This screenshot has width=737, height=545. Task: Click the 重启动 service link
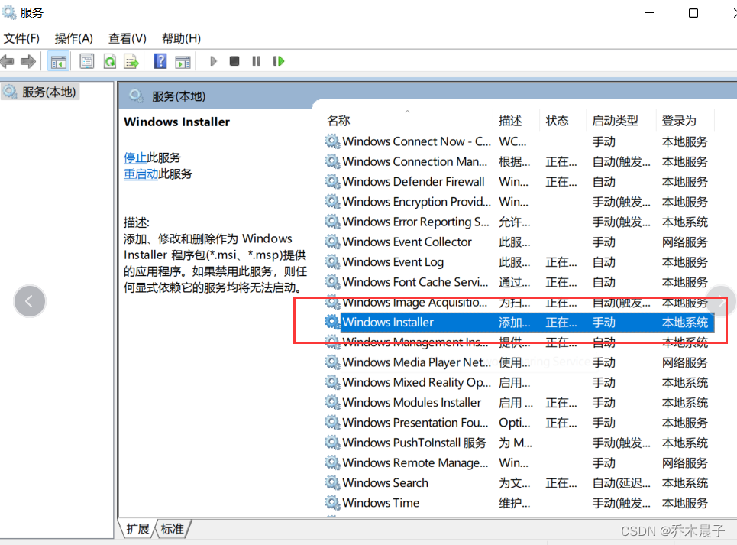[141, 174]
